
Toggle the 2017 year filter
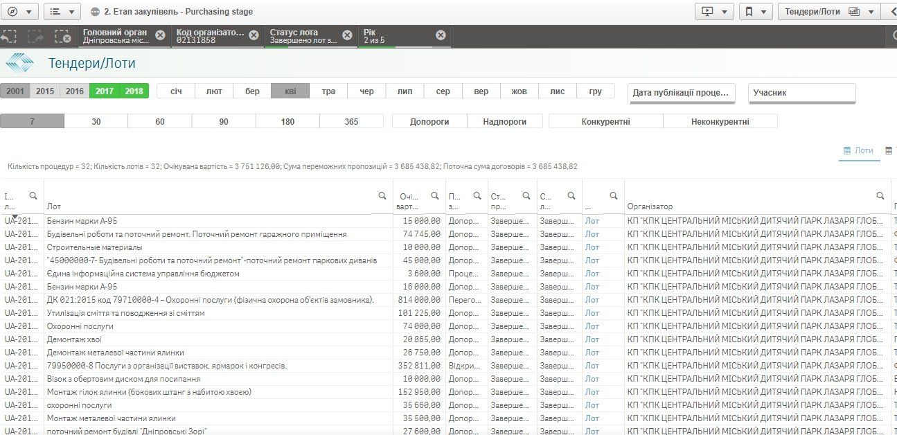(105, 91)
